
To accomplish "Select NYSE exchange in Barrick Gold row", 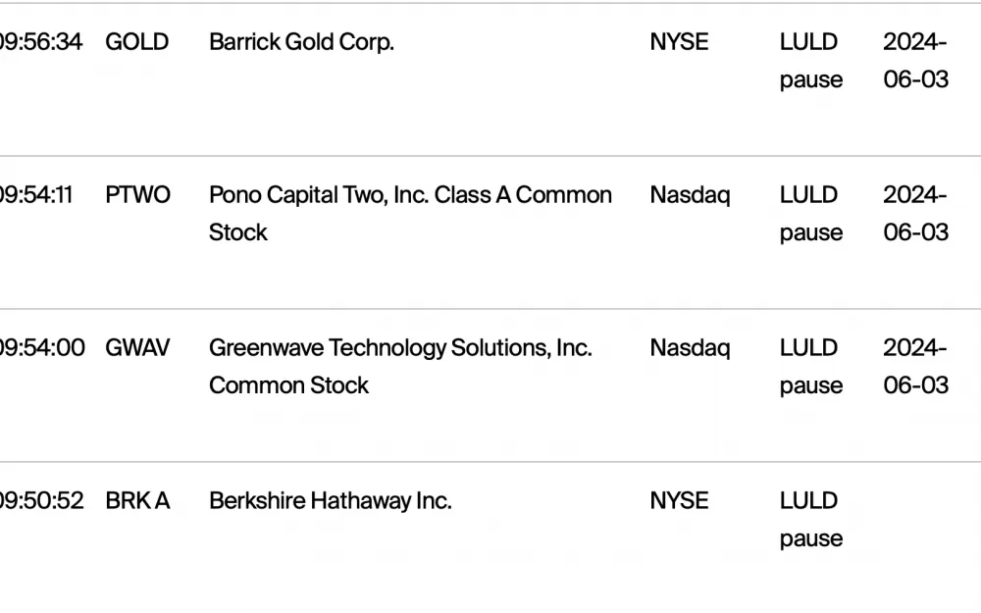I will point(680,42).
